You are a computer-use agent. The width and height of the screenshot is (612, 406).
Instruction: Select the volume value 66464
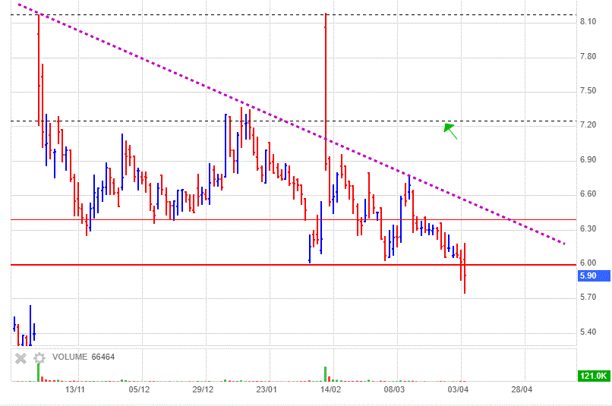pyautogui.click(x=103, y=357)
